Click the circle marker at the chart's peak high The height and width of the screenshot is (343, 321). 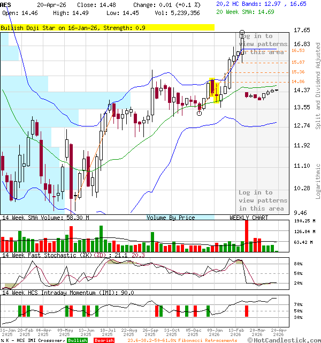click(242, 33)
